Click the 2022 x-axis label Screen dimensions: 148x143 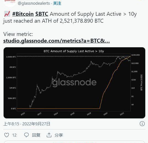click(x=122, y=114)
